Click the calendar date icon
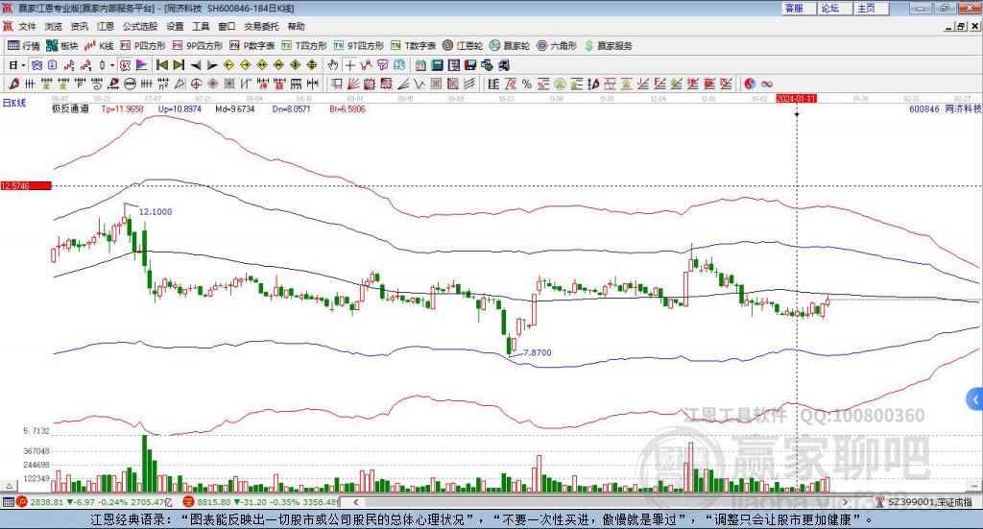Screen dimensions: 983x529 pos(420,65)
